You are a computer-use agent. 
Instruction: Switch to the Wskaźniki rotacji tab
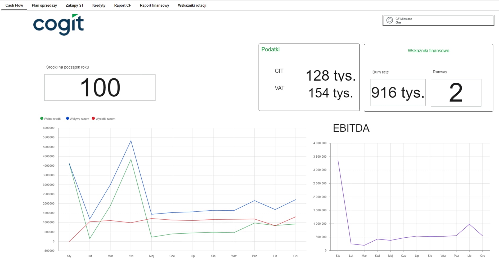pyautogui.click(x=192, y=5)
